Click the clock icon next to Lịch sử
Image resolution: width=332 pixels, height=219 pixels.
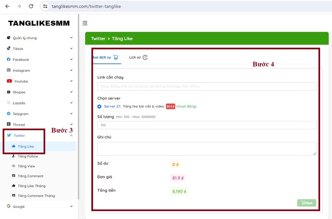pyautogui.click(x=145, y=58)
